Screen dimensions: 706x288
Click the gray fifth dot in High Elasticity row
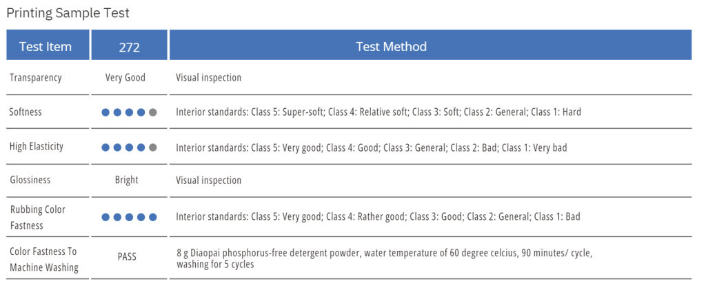pyautogui.click(x=153, y=147)
